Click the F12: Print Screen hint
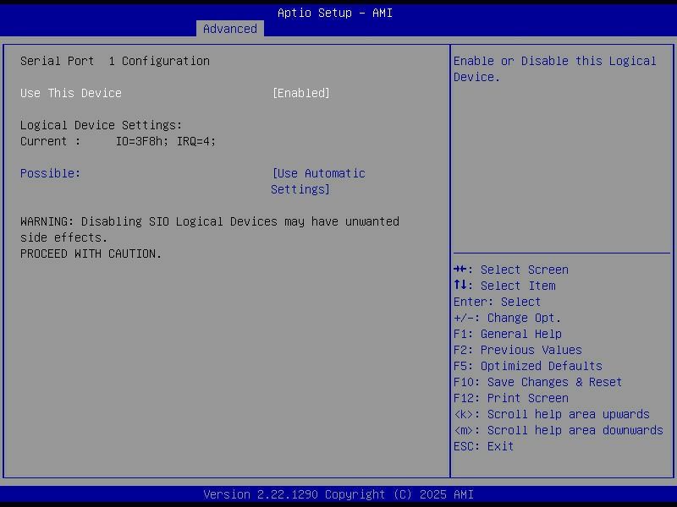The width and height of the screenshot is (677, 507). click(x=511, y=398)
